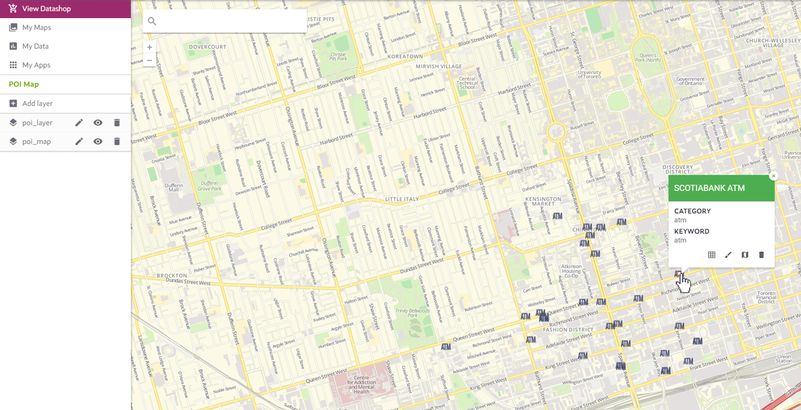Click Union Station label on map
The height and width of the screenshot is (410, 801).
(784, 359)
